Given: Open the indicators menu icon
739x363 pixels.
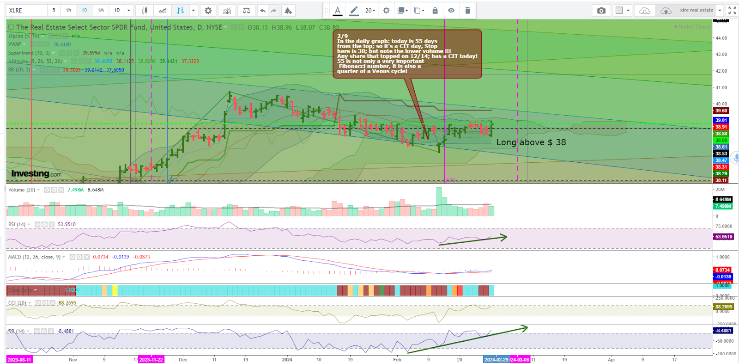Looking at the screenshot, I should (227, 10).
